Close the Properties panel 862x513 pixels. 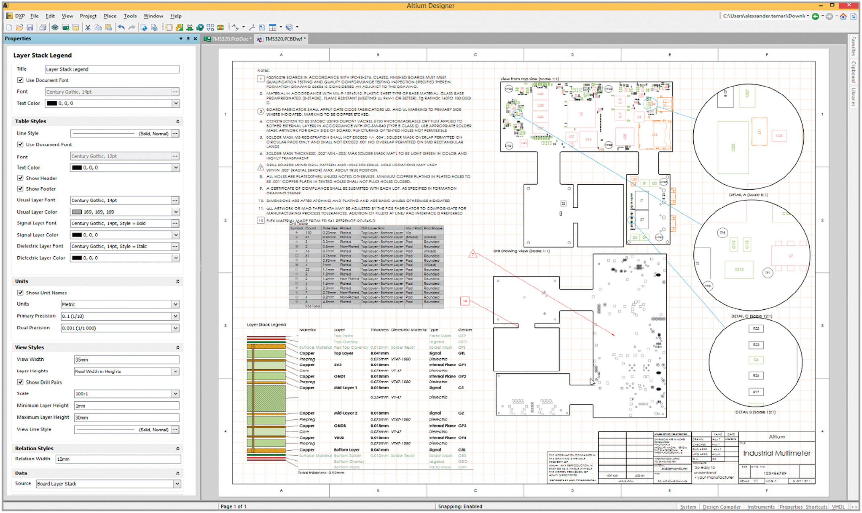[195, 39]
